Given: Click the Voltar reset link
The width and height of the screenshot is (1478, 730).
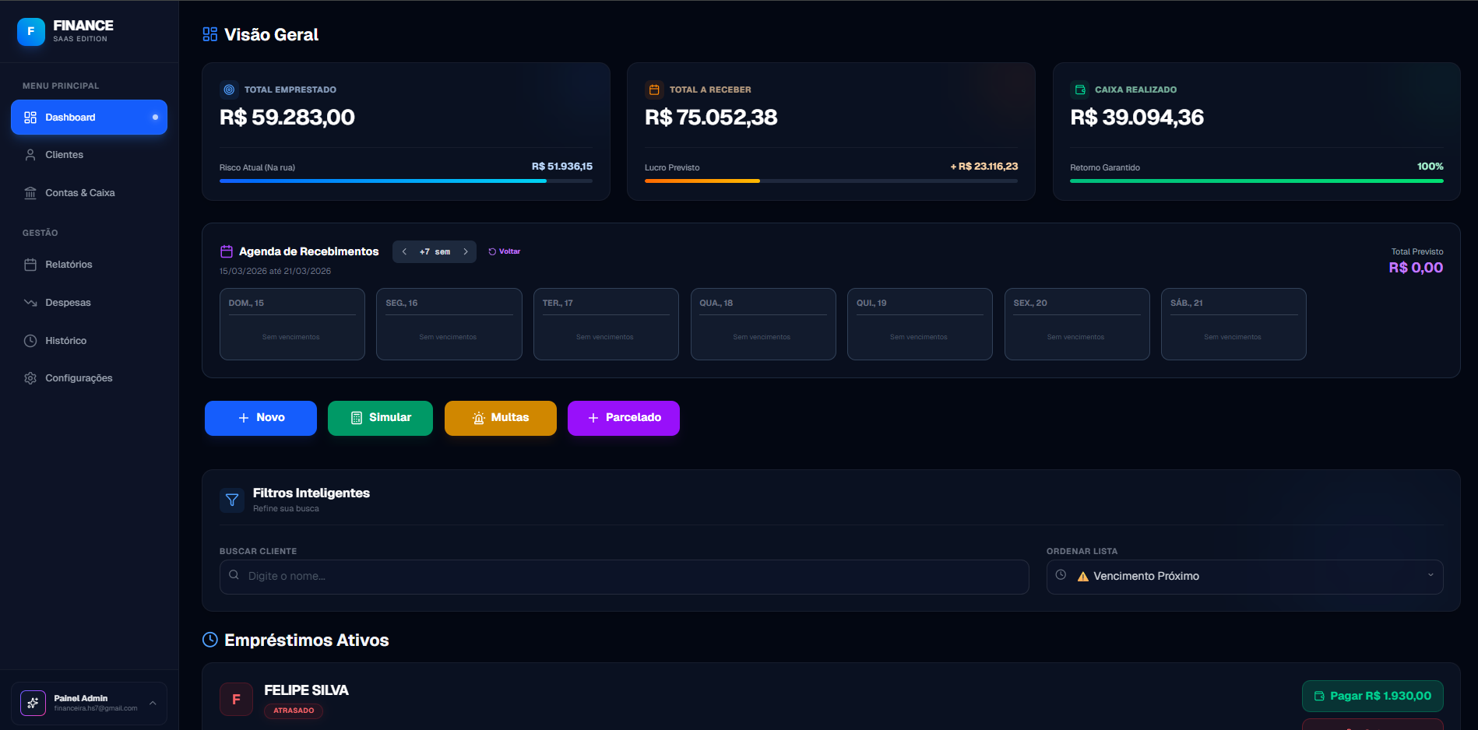Looking at the screenshot, I should coord(505,251).
